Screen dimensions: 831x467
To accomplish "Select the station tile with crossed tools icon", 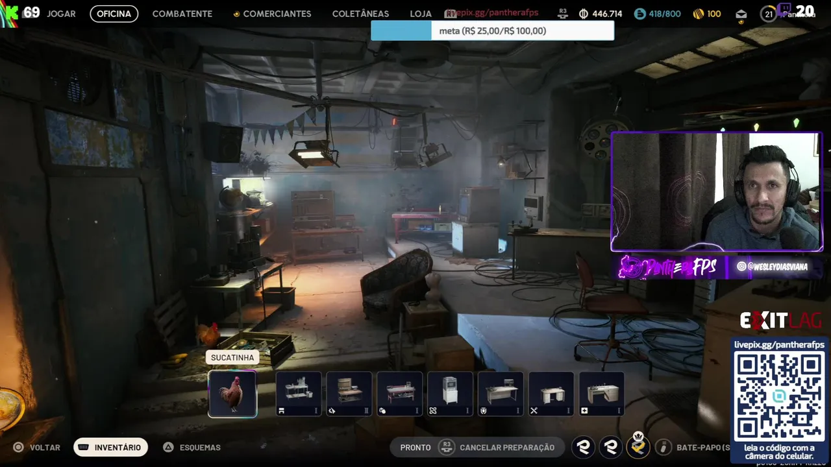I will [551, 394].
